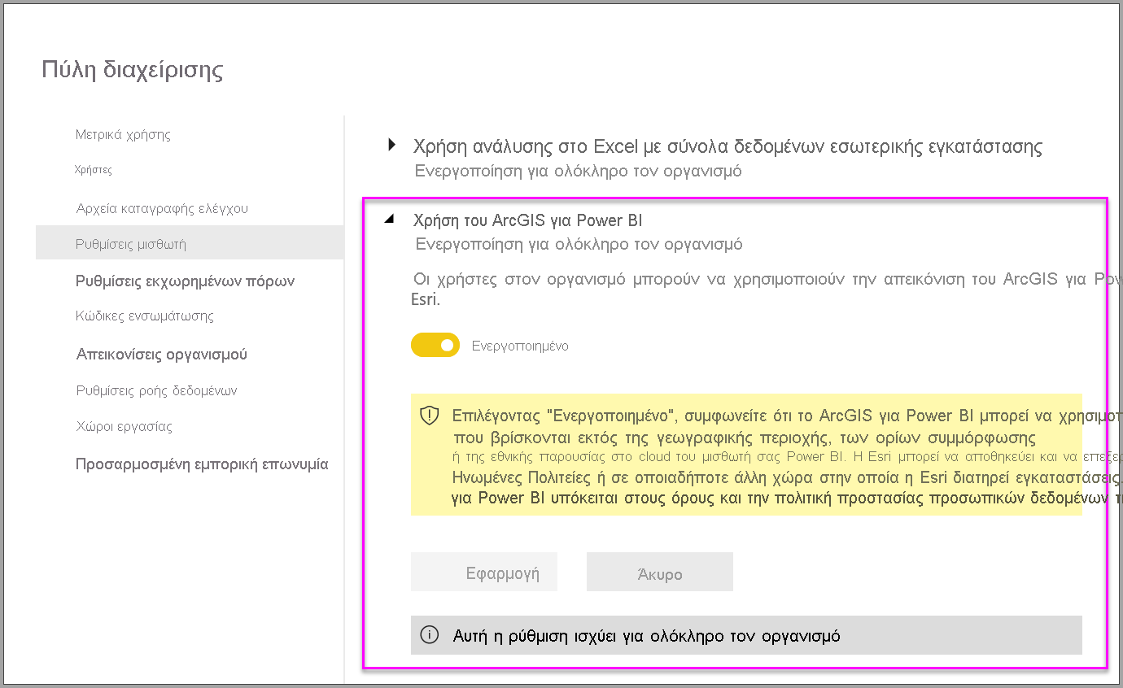Open Απεικονίσεις οργανισμού page
Image resolution: width=1123 pixels, height=688 pixels.
(x=161, y=355)
